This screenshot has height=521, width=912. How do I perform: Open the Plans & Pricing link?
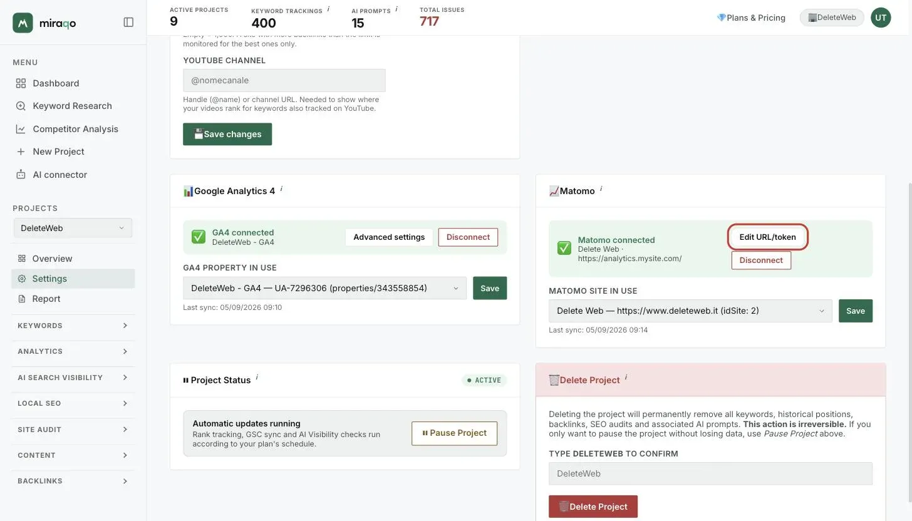[x=751, y=18]
